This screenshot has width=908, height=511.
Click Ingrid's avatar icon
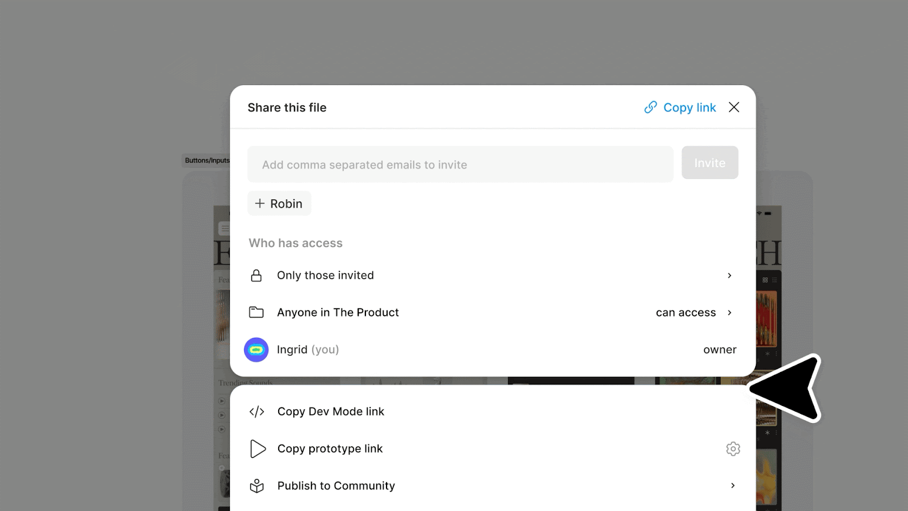(x=256, y=350)
